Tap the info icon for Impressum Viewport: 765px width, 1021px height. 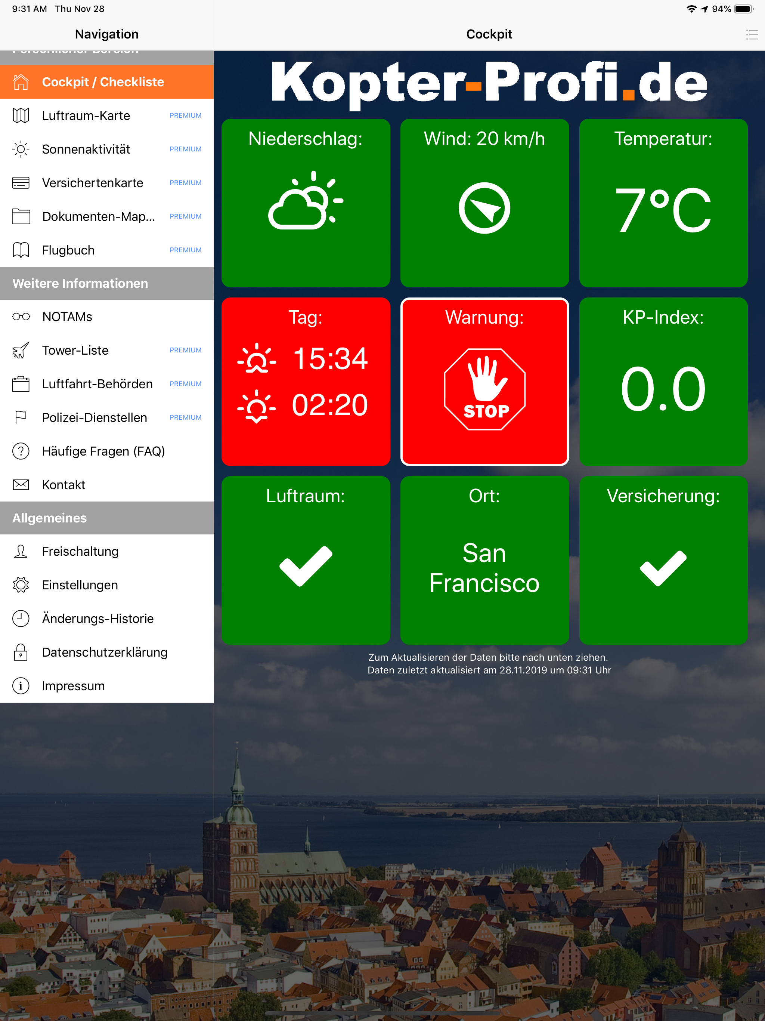click(21, 686)
